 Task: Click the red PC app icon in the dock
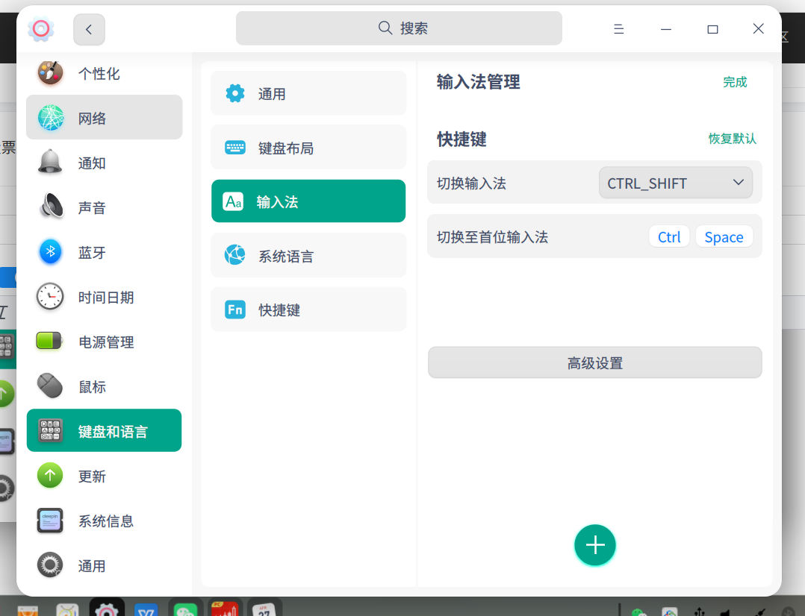(224, 607)
